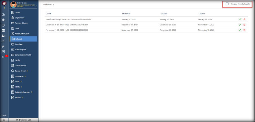Expand the left rail with the chevron arrow
Viewport: 255px width, 122px height.
coord(4,8)
